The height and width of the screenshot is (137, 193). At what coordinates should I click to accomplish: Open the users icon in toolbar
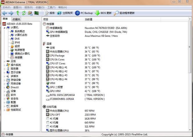pyautogui.click(x=30, y=13)
